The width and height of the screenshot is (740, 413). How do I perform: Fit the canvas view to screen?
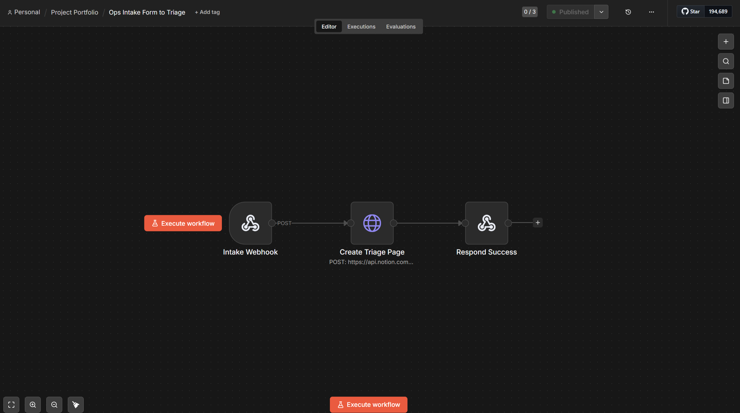(x=11, y=405)
